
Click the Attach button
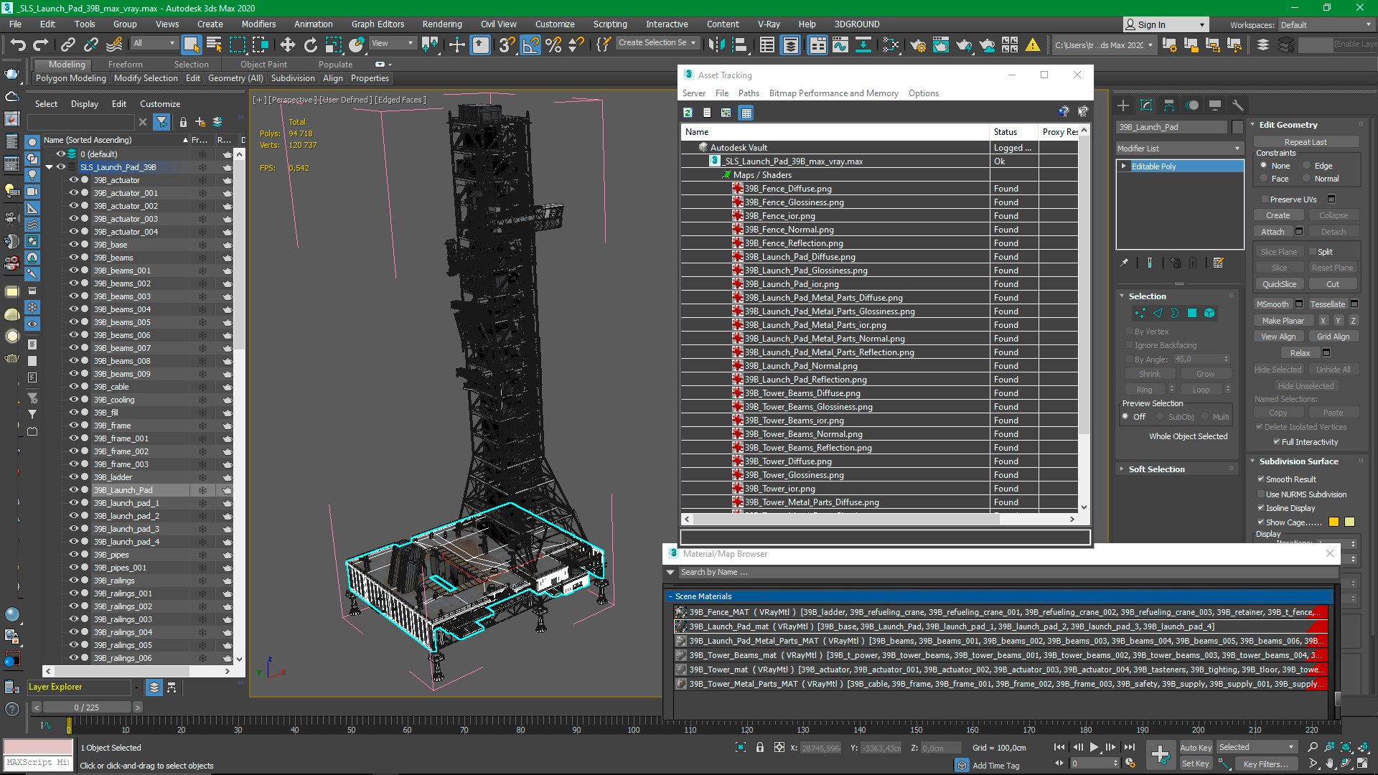click(1272, 232)
